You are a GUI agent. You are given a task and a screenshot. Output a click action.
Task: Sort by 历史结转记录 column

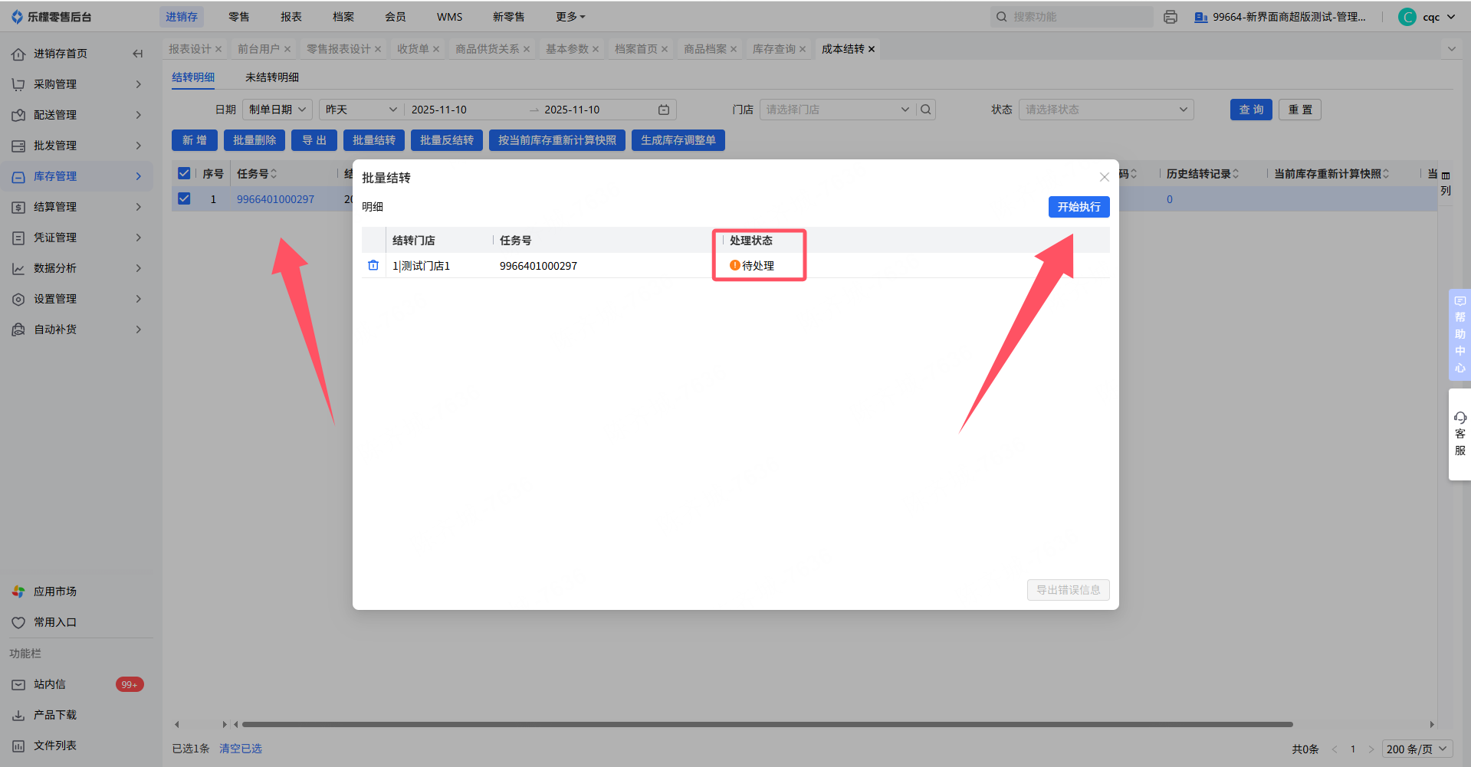tap(1236, 174)
